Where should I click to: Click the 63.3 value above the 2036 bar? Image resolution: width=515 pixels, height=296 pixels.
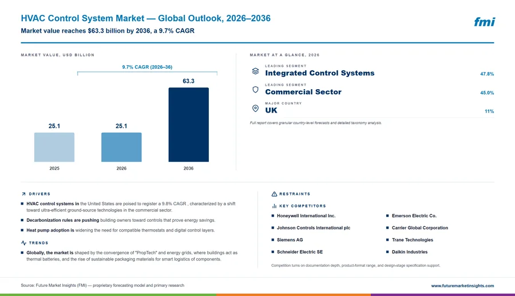coord(188,81)
